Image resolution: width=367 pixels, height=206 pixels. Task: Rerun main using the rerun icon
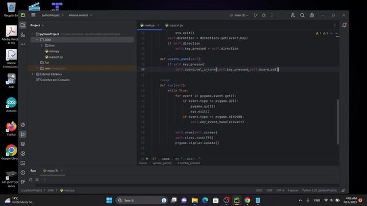coord(30,180)
